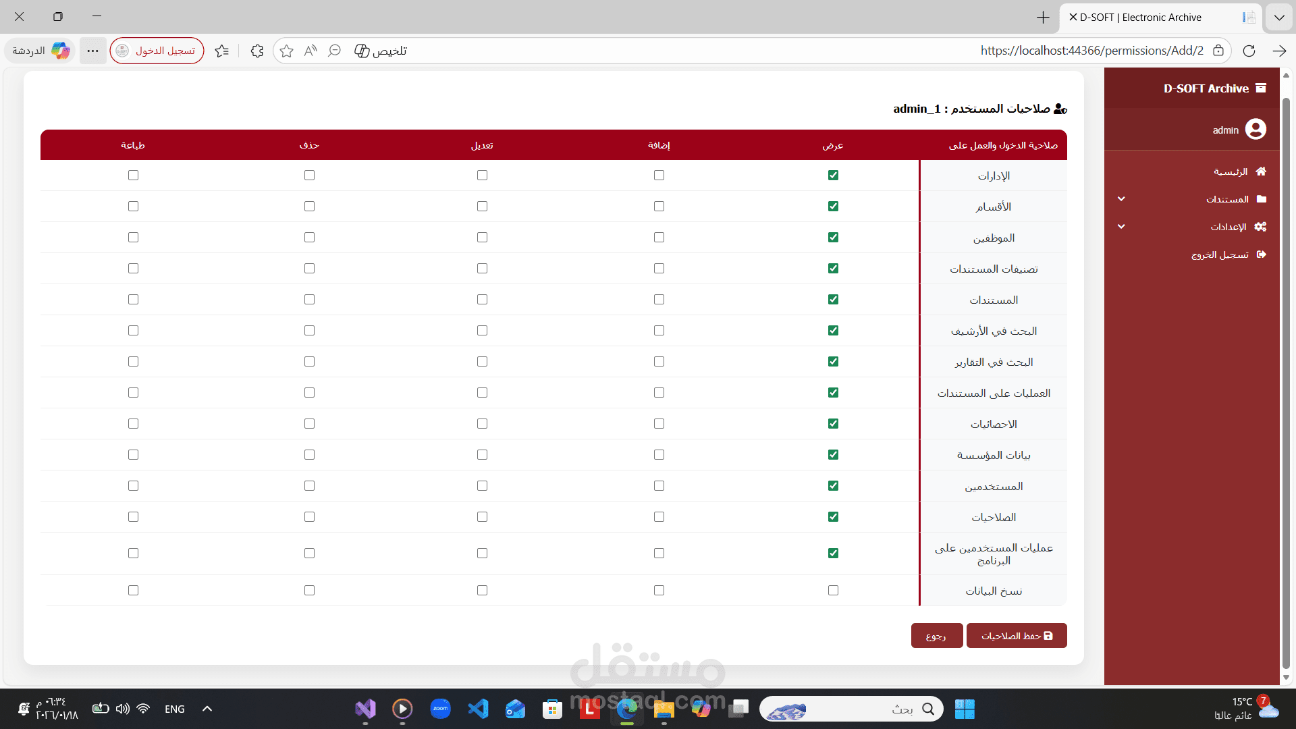Uncheck the عرض checkbox for الإدارات

tap(833, 175)
